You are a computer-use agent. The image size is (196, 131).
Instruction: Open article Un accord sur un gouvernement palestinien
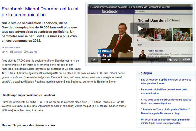pyautogui.click(x=166, y=121)
